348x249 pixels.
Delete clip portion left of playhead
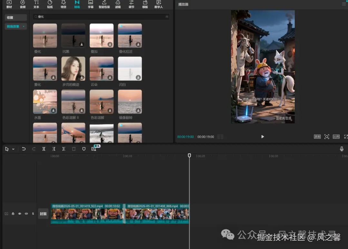(54, 149)
